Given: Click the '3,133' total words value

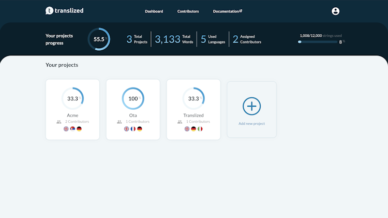Looking at the screenshot, I should tap(168, 39).
